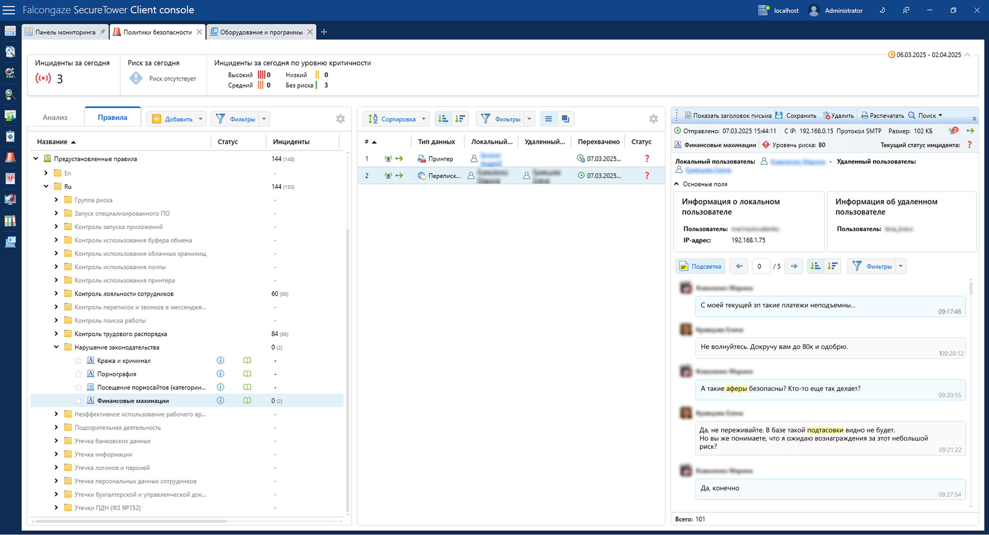This screenshot has width=989, height=535.
Task: Click Распечатать button
Action: pyautogui.click(x=883, y=116)
